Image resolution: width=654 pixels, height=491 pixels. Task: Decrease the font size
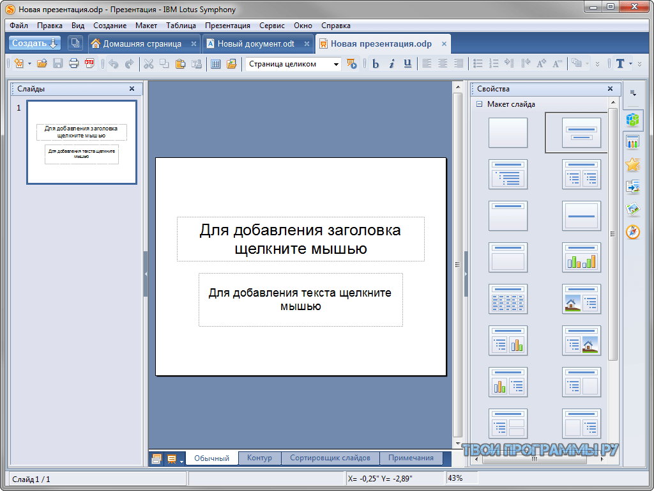coord(557,64)
